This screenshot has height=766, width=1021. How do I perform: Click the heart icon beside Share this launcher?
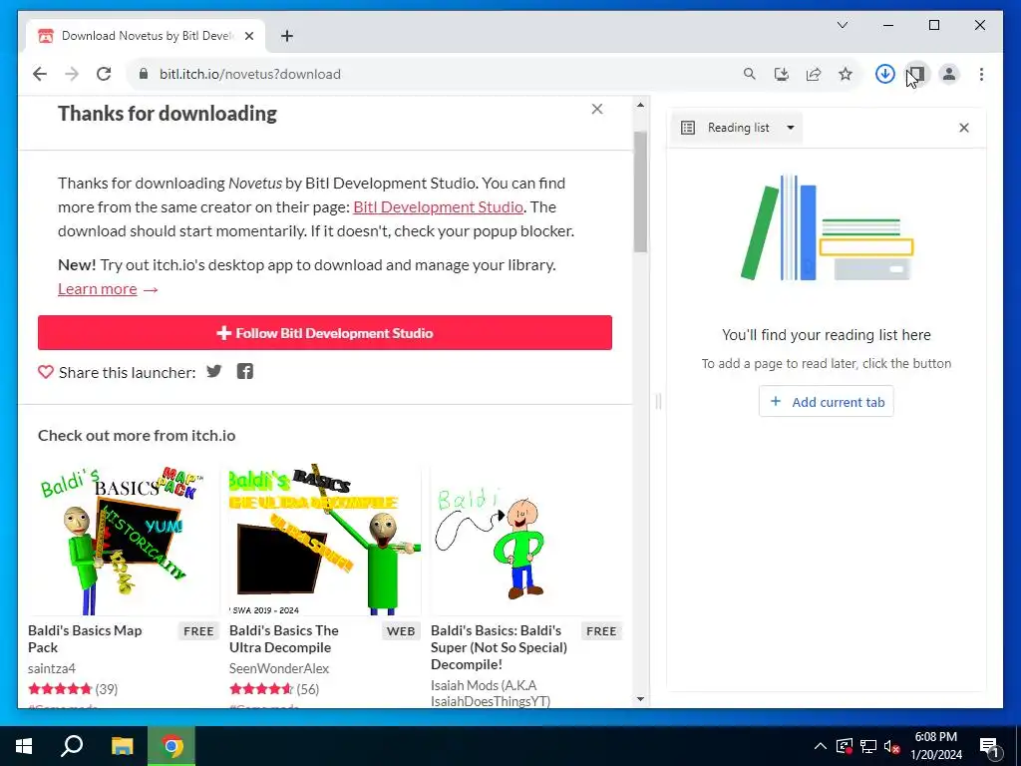(x=46, y=372)
